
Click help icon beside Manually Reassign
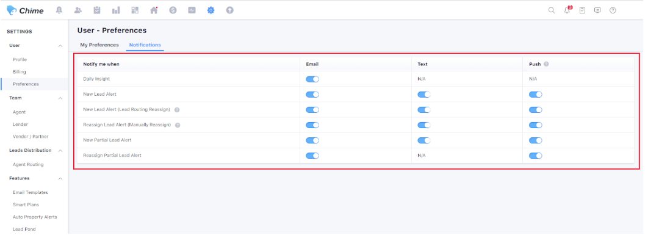point(178,125)
